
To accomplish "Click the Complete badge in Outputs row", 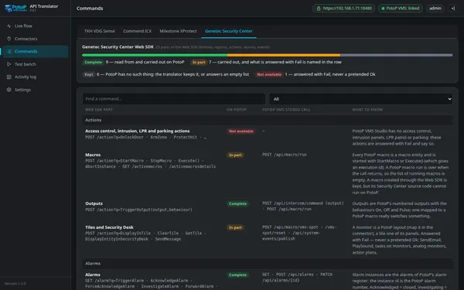I will point(237,204).
